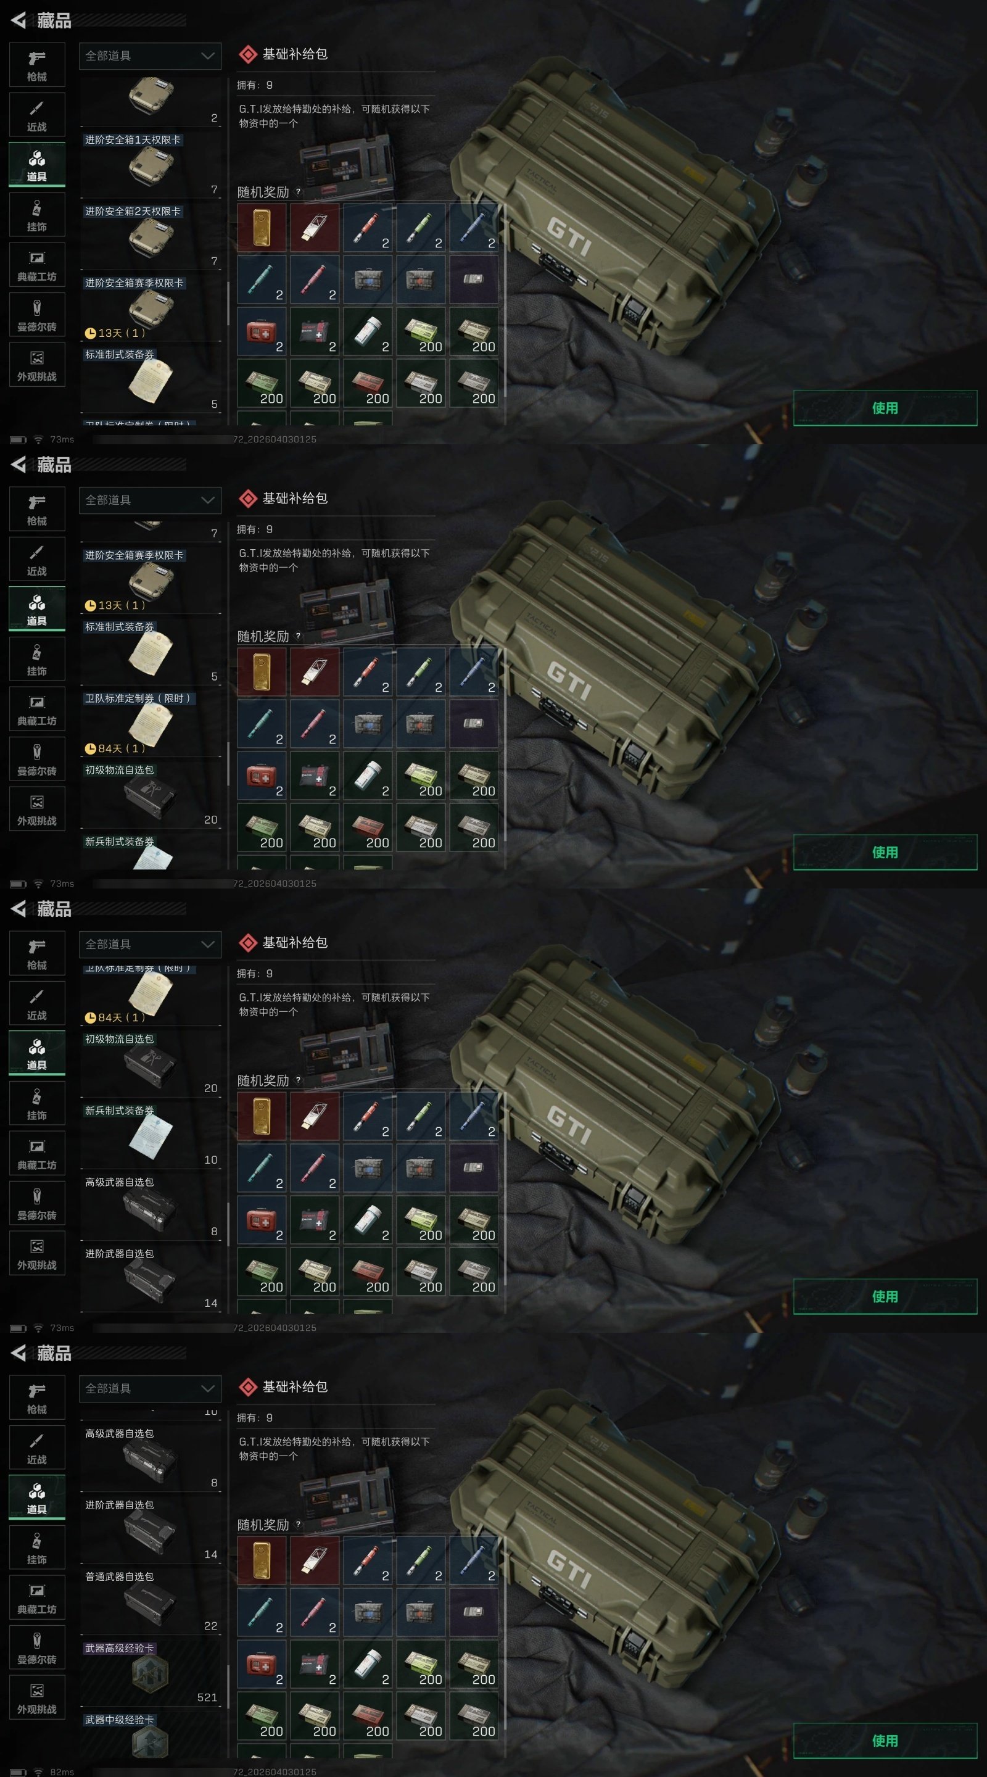Click the 使用 button in the topmost screen
This screenshot has height=1777, width=987.
coord(885,408)
